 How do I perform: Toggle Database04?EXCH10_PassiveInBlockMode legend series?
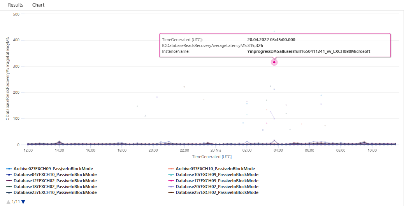pyautogui.click(x=51, y=175)
